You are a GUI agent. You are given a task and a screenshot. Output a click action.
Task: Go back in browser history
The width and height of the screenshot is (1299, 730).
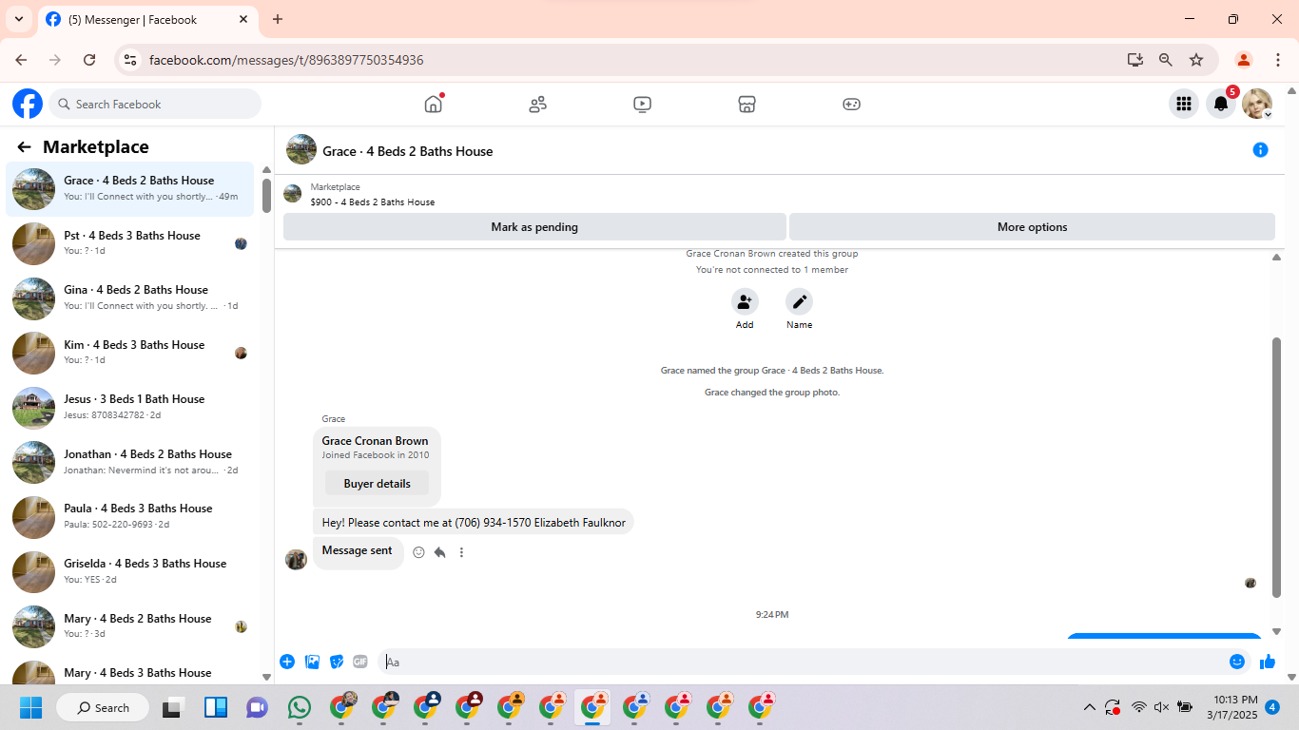(21, 60)
